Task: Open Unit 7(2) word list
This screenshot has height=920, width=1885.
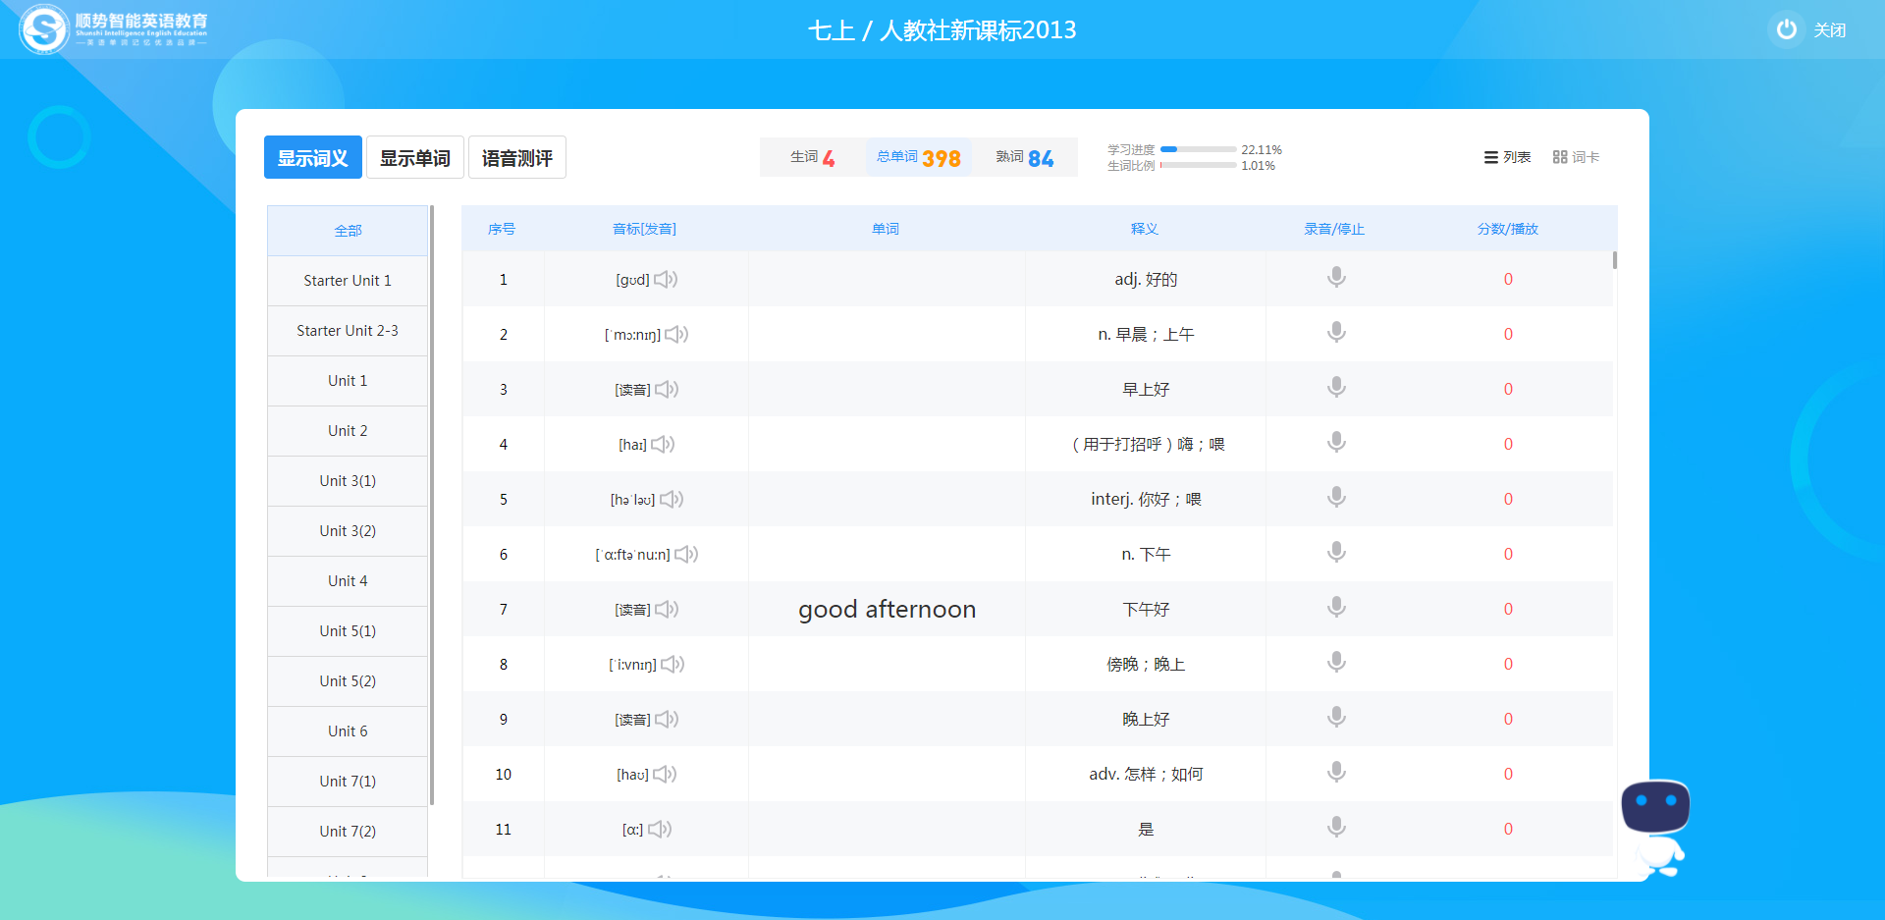Action: coord(348,832)
